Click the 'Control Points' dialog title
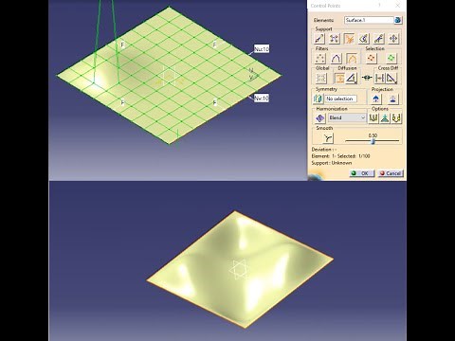Viewport: 455px width, 341px height. [x=325, y=6]
